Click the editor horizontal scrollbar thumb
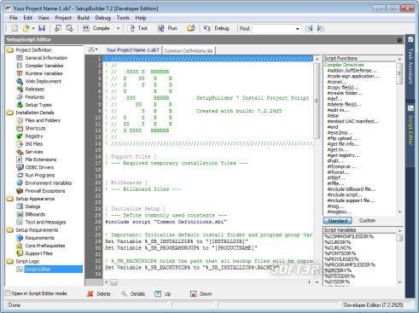The height and width of the screenshot is (313, 419). coord(113,282)
